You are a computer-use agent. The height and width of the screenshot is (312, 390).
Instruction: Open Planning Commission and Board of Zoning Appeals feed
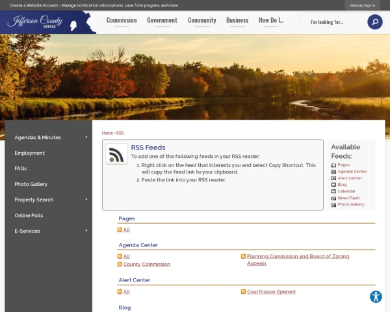pos(298,260)
